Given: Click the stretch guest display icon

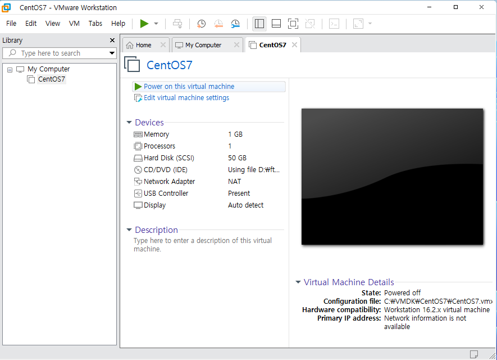Looking at the screenshot, I should [358, 24].
